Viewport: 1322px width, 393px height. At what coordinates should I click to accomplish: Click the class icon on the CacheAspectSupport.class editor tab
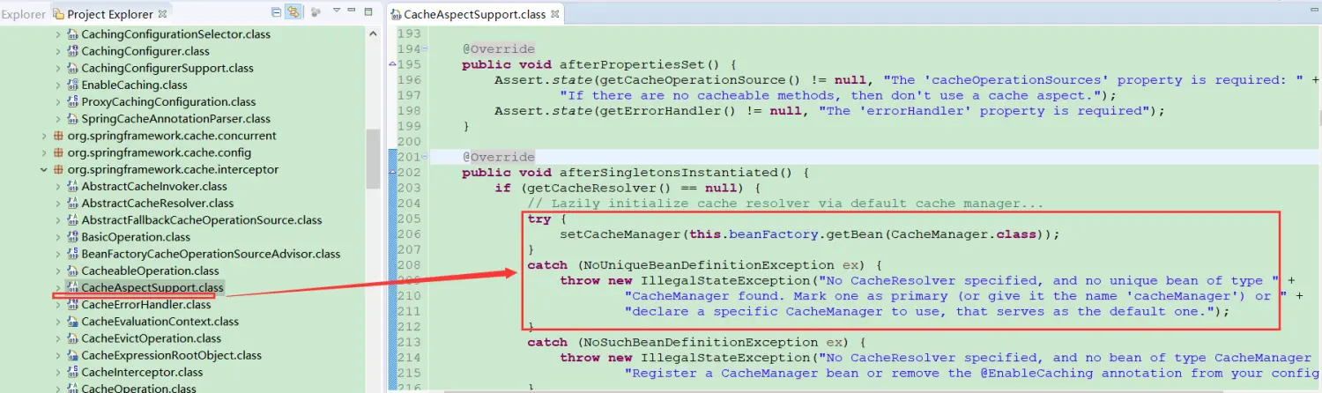[396, 15]
